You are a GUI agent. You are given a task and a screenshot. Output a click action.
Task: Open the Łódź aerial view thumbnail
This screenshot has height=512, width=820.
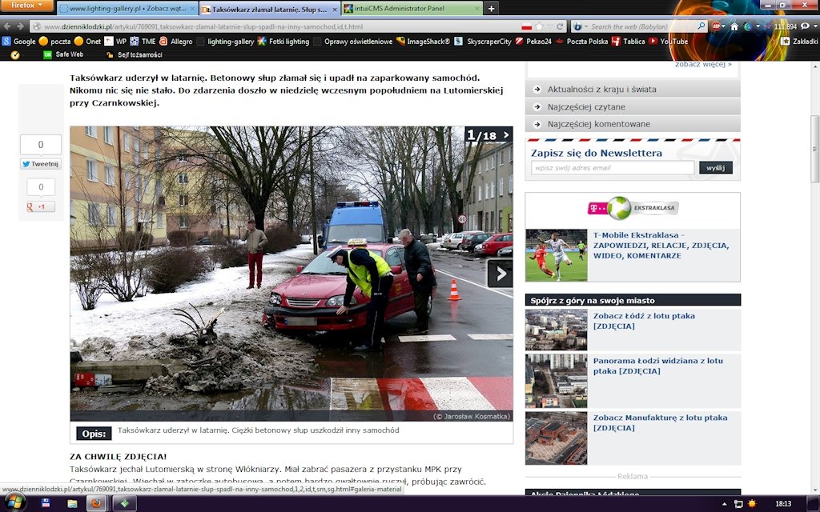[557, 330]
